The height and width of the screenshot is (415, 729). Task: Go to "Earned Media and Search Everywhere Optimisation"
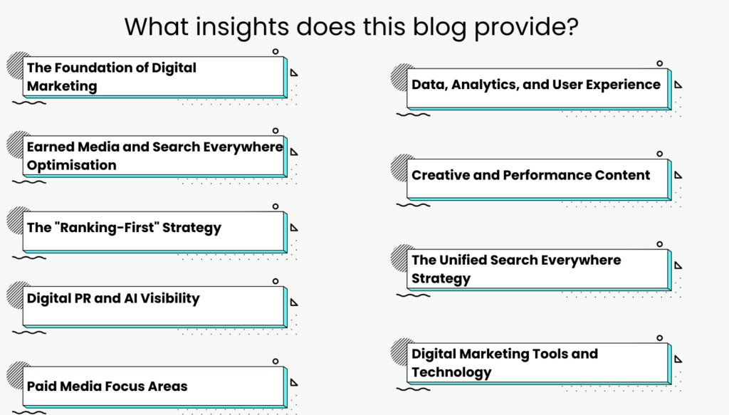(x=154, y=156)
